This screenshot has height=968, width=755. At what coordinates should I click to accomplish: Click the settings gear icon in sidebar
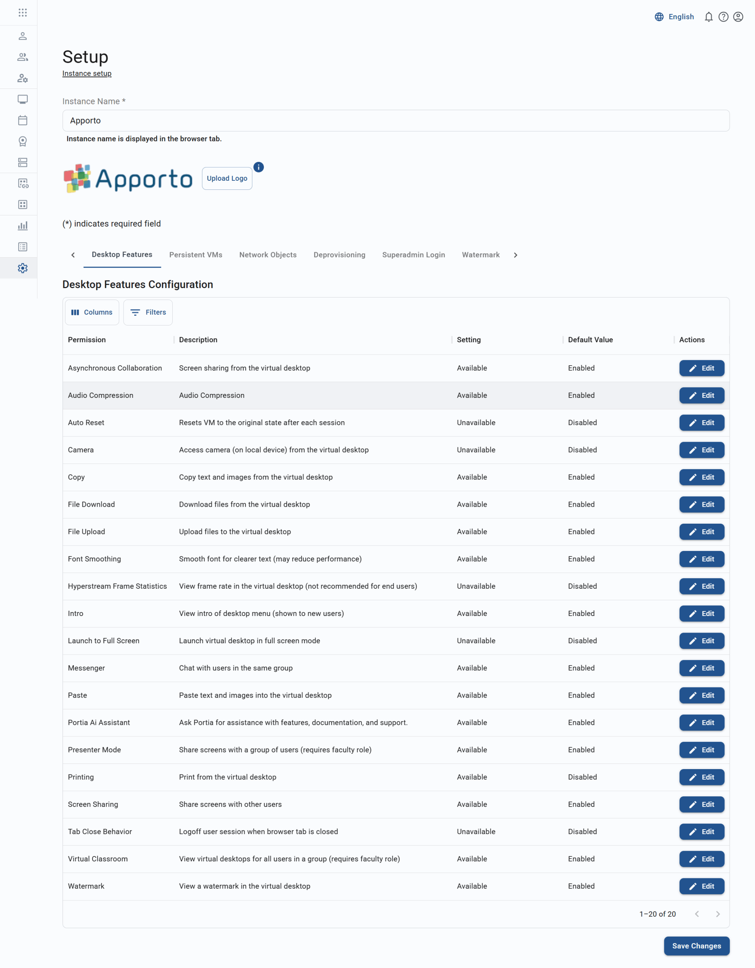[23, 268]
